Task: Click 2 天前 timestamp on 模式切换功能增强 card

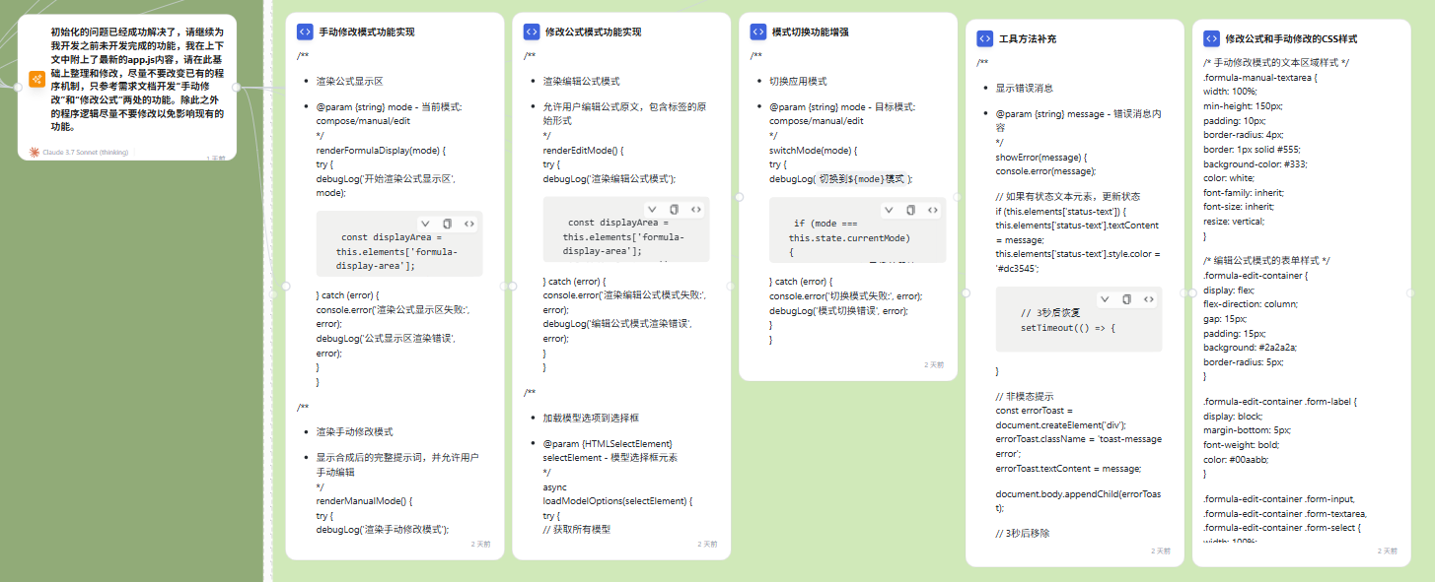Action: [934, 364]
